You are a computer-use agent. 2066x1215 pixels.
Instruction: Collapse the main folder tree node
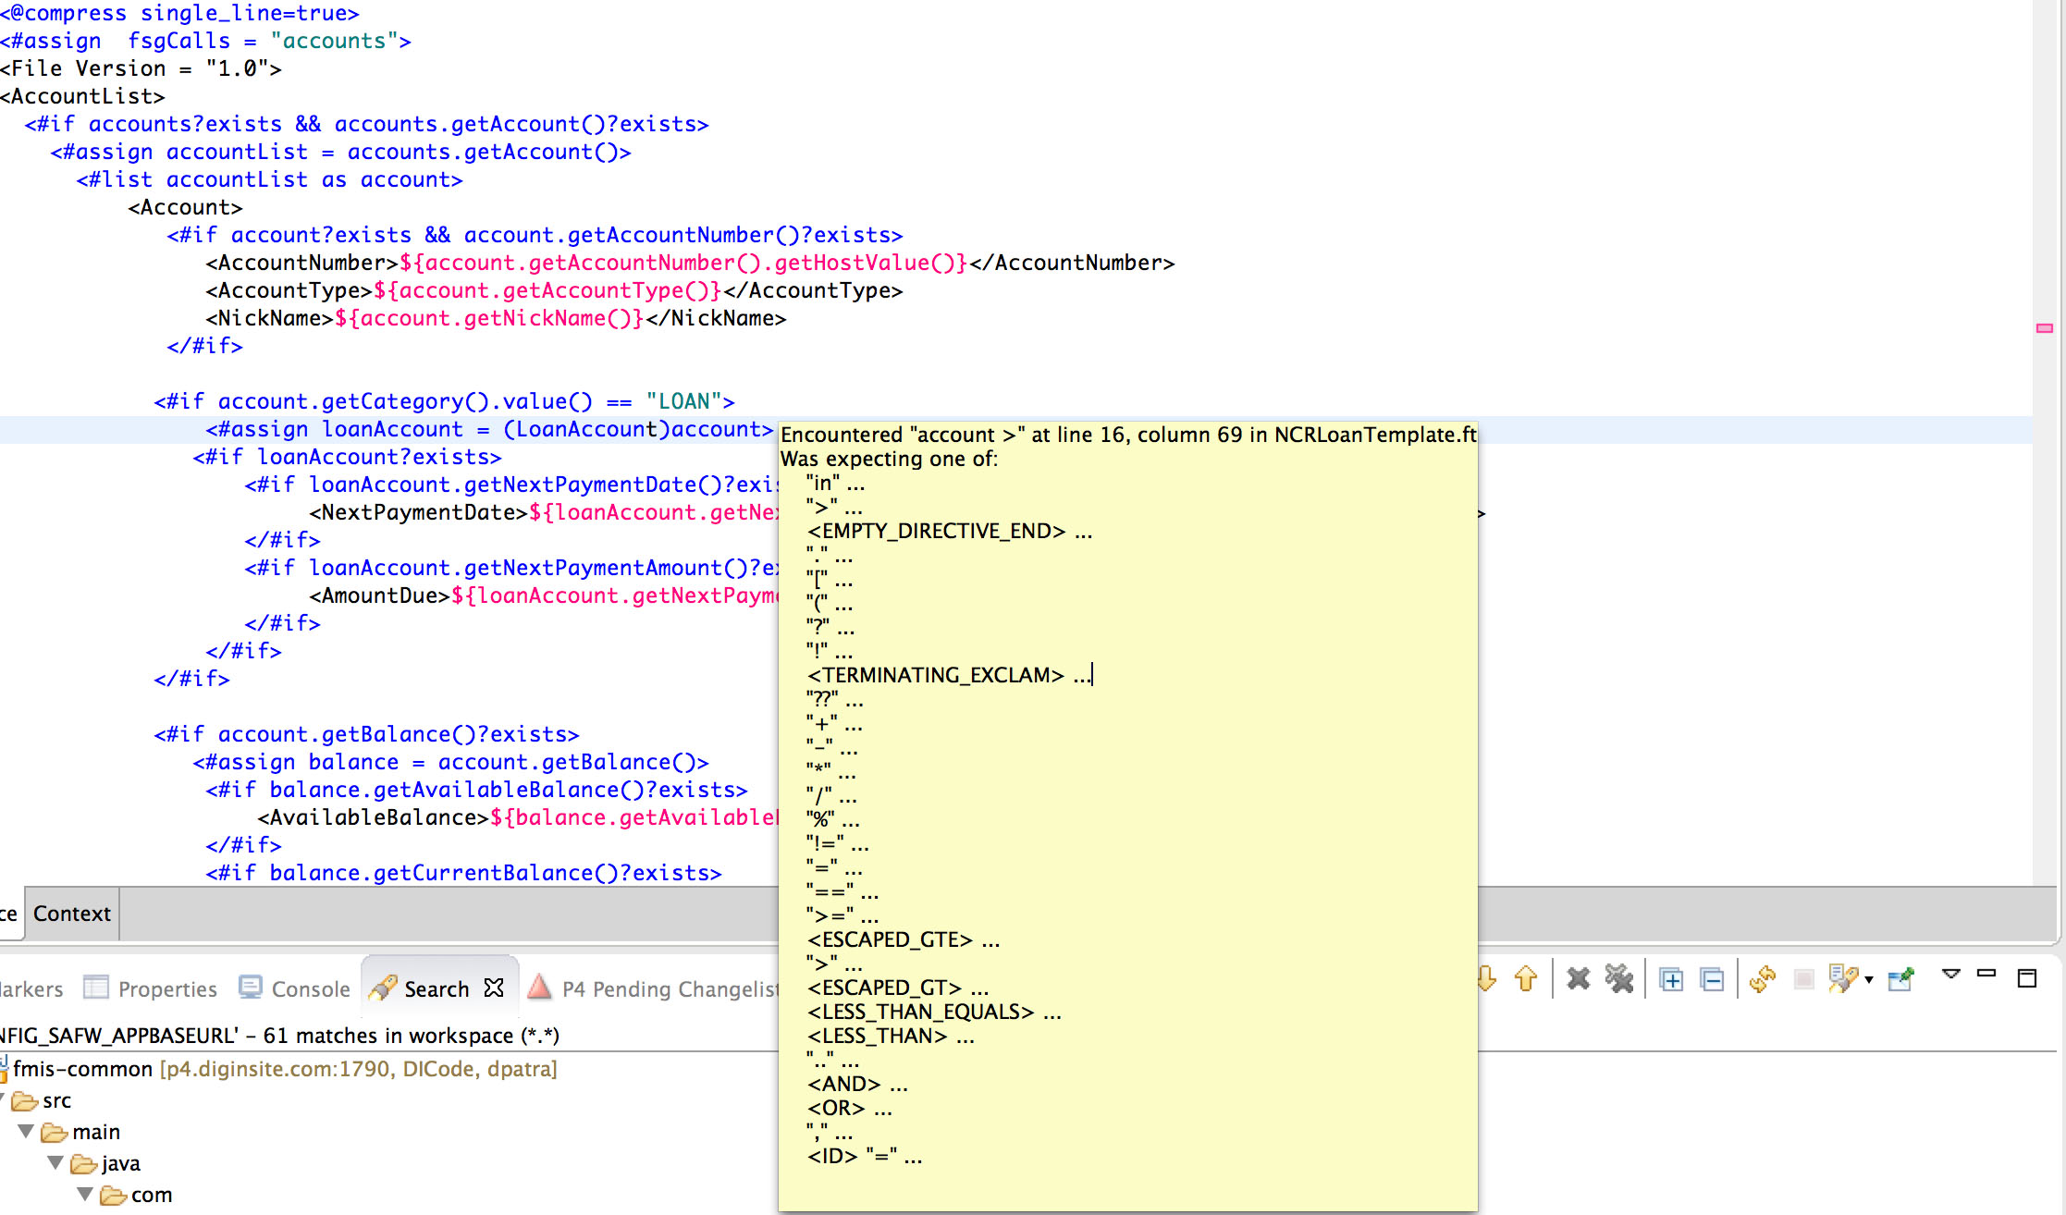(x=26, y=1132)
